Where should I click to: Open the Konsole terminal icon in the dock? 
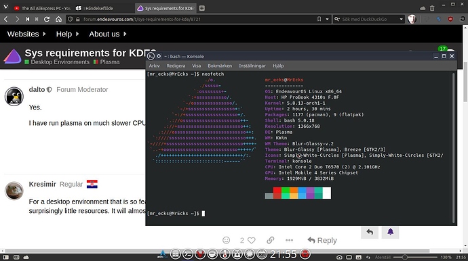[x=188, y=254]
